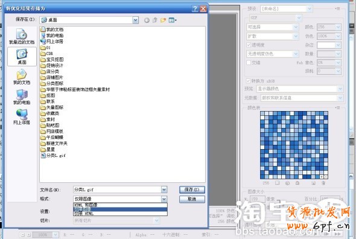
Task: Expand the 保存在 location dropdown
Action: [135, 21]
